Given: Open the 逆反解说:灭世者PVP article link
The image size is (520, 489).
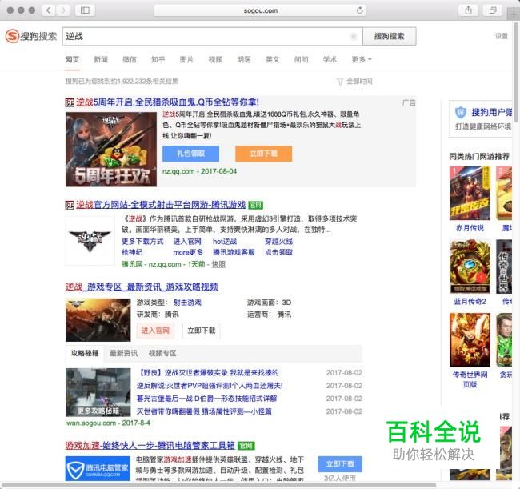Looking at the screenshot, I should 210,386.
